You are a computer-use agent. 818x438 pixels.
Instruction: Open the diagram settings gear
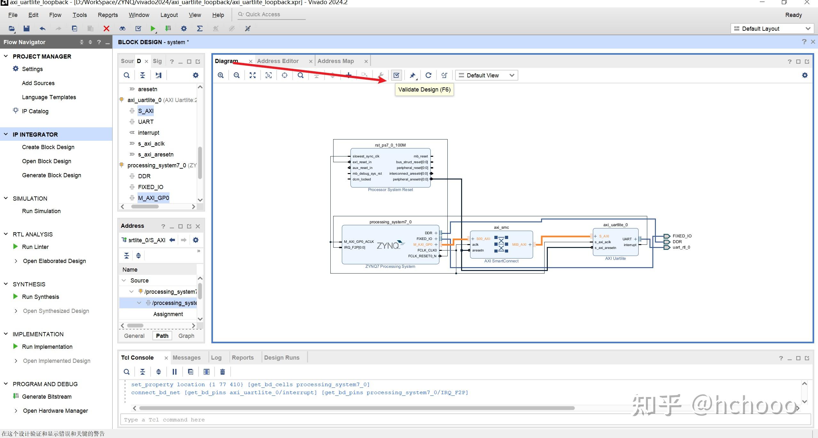[805, 75]
